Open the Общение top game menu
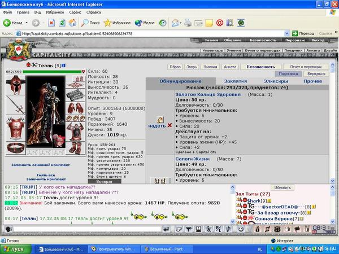 coord(233,40)
